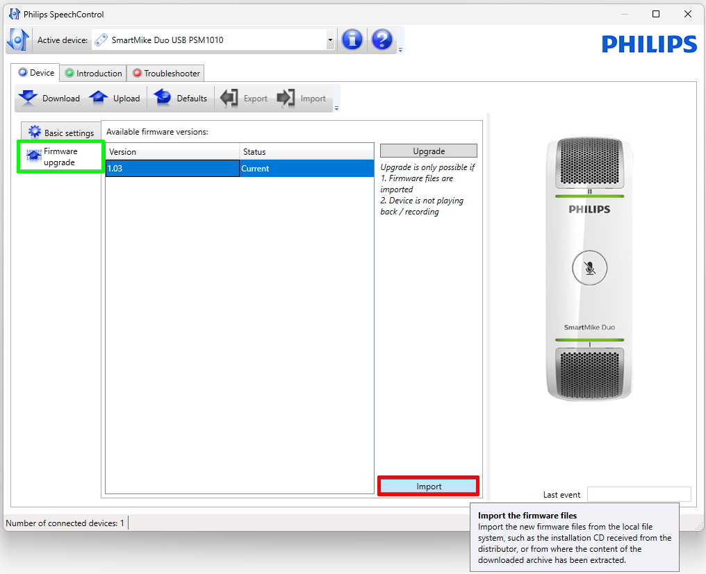The width and height of the screenshot is (706, 574).
Task: Click the Import button in the device toolbar
Action: pos(302,98)
